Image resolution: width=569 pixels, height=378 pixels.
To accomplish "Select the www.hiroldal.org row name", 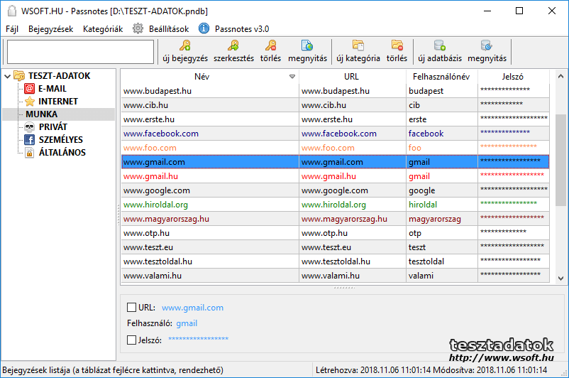I will tap(155, 204).
